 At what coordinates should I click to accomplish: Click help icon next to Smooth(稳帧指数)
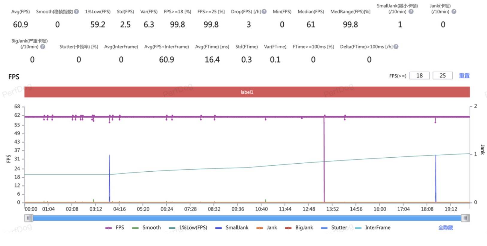76,12
